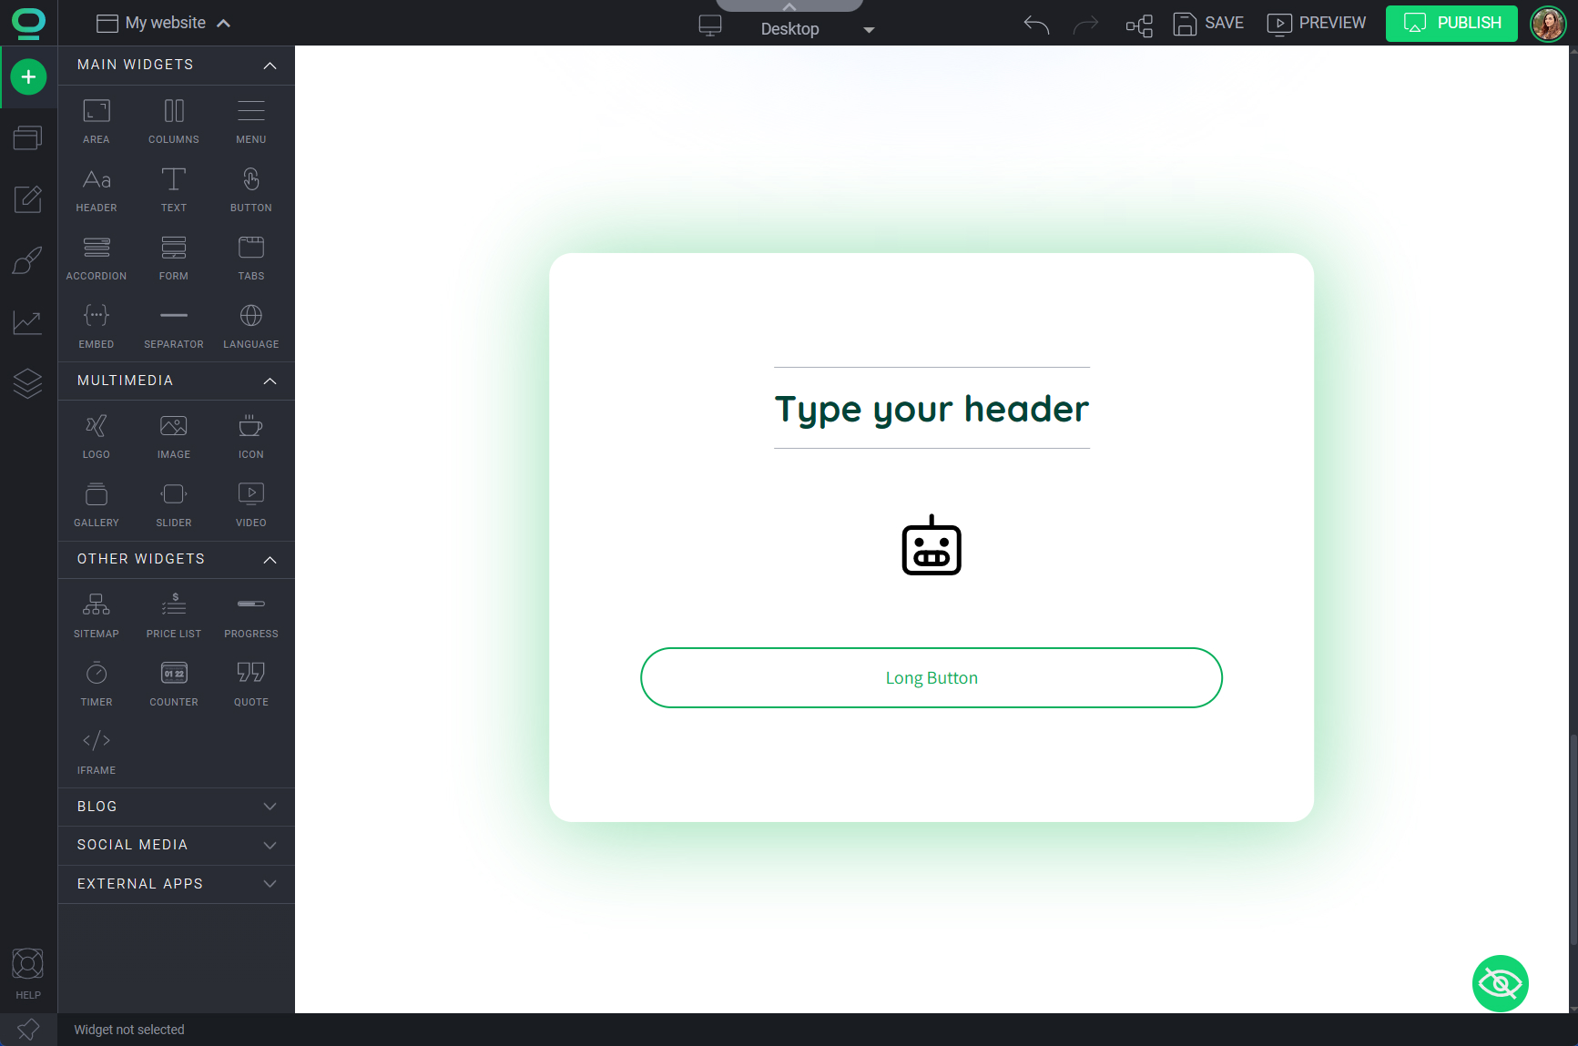Add the Sitemap widget
This screenshot has width=1578, height=1046.
click(97, 615)
